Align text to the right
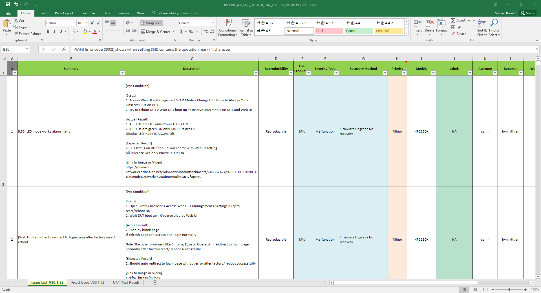The height and width of the screenshot is (293, 541). [119, 32]
